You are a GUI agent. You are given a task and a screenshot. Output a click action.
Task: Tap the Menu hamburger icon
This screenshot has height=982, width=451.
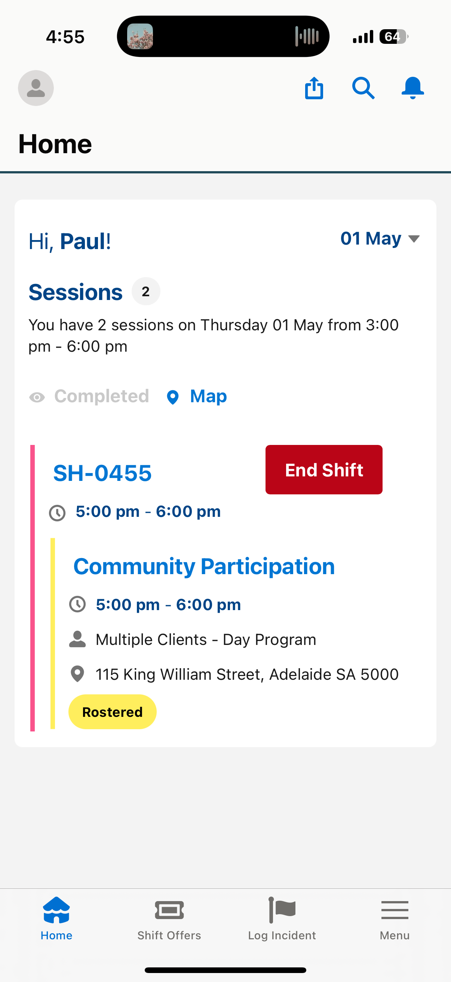pos(395,910)
